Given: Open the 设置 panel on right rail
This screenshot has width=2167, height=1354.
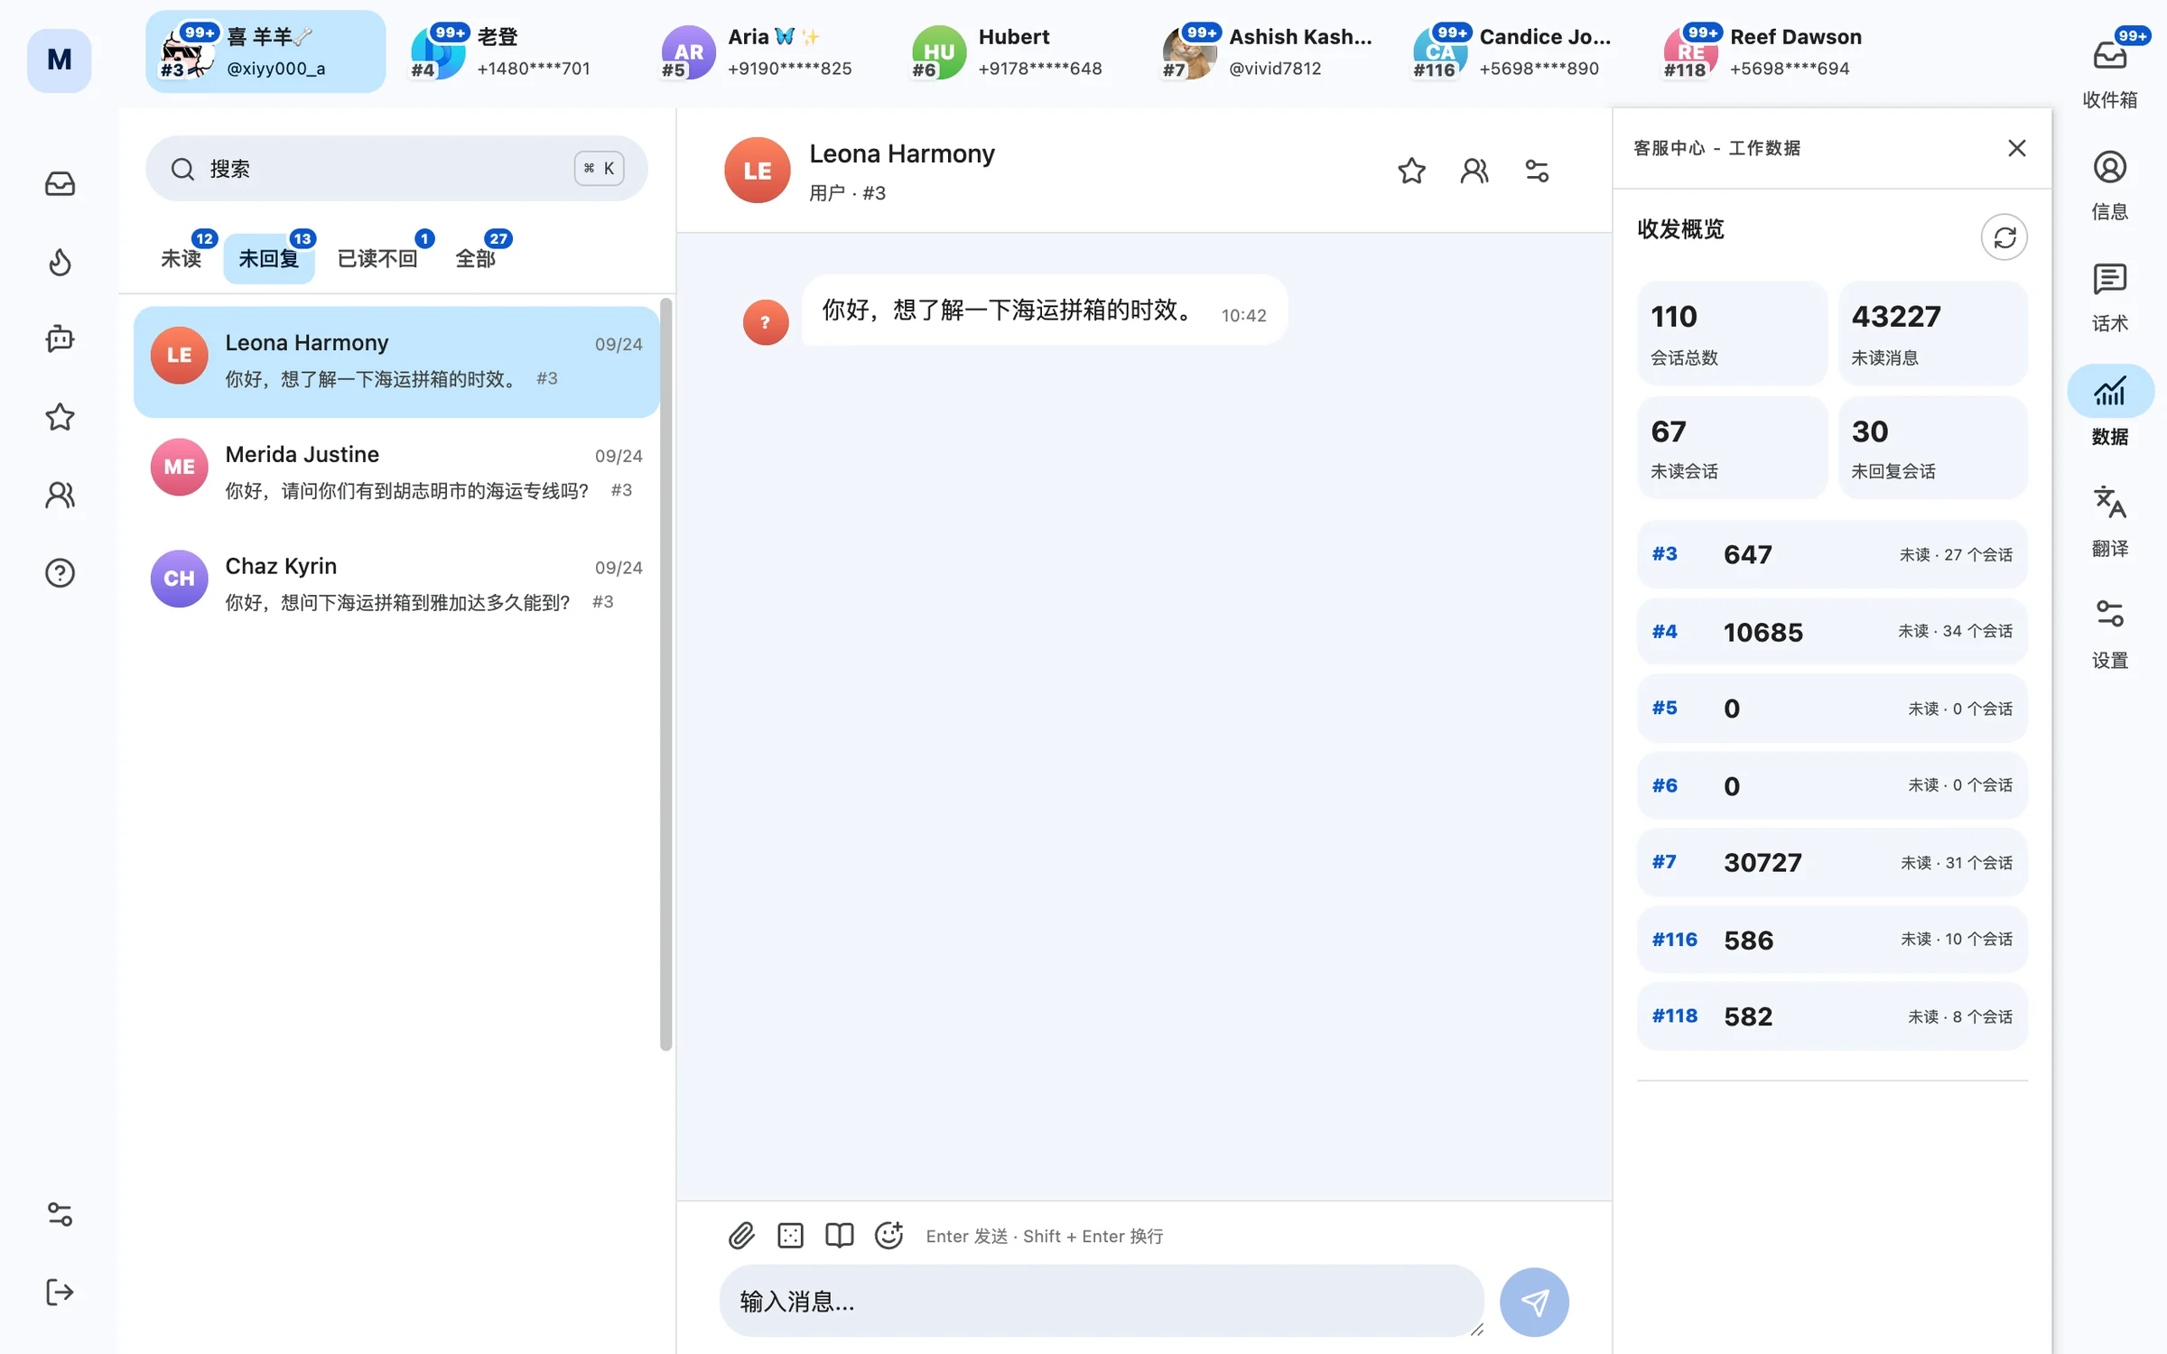Looking at the screenshot, I should [x=2110, y=635].
